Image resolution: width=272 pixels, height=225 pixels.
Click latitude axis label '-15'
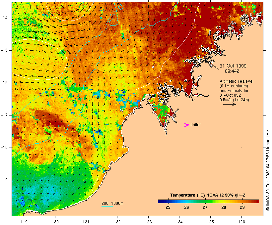(4, 50)
